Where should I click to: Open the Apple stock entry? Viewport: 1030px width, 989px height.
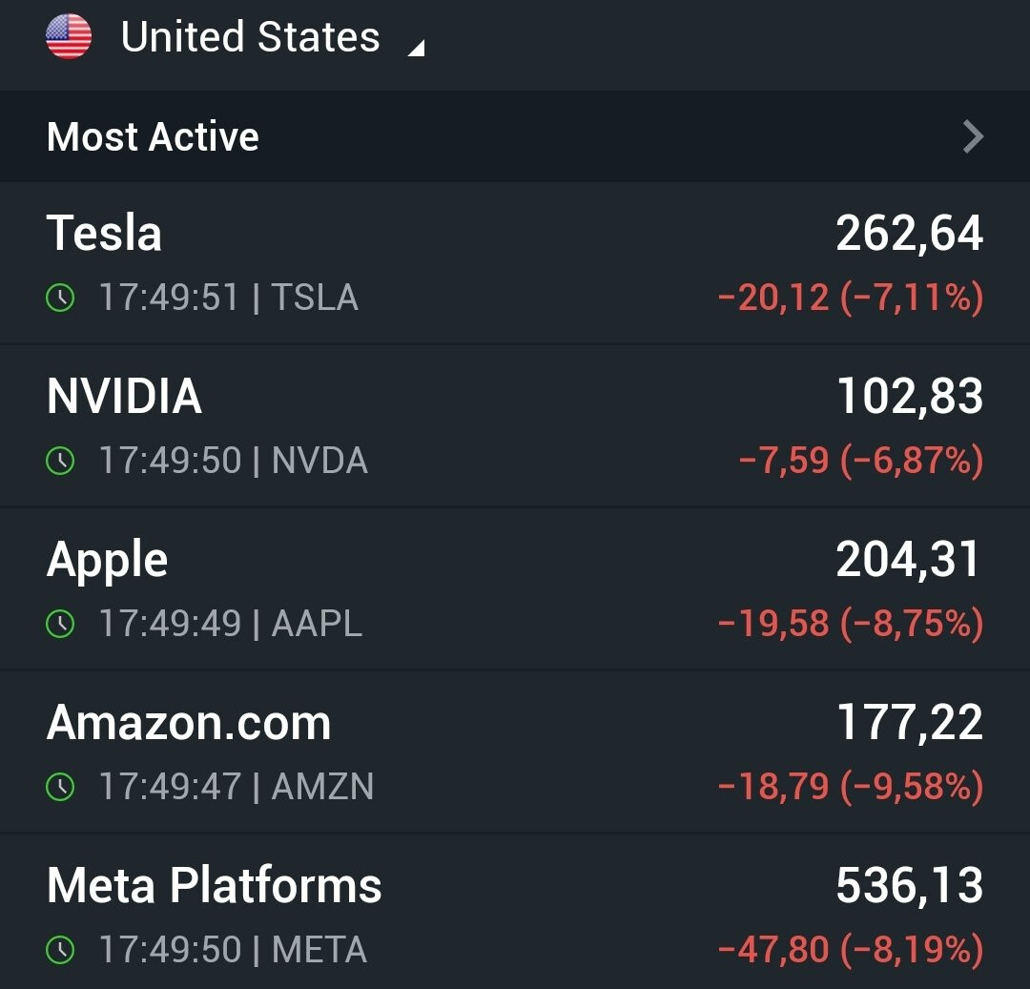pyautogui.click(x=515, y=589)
